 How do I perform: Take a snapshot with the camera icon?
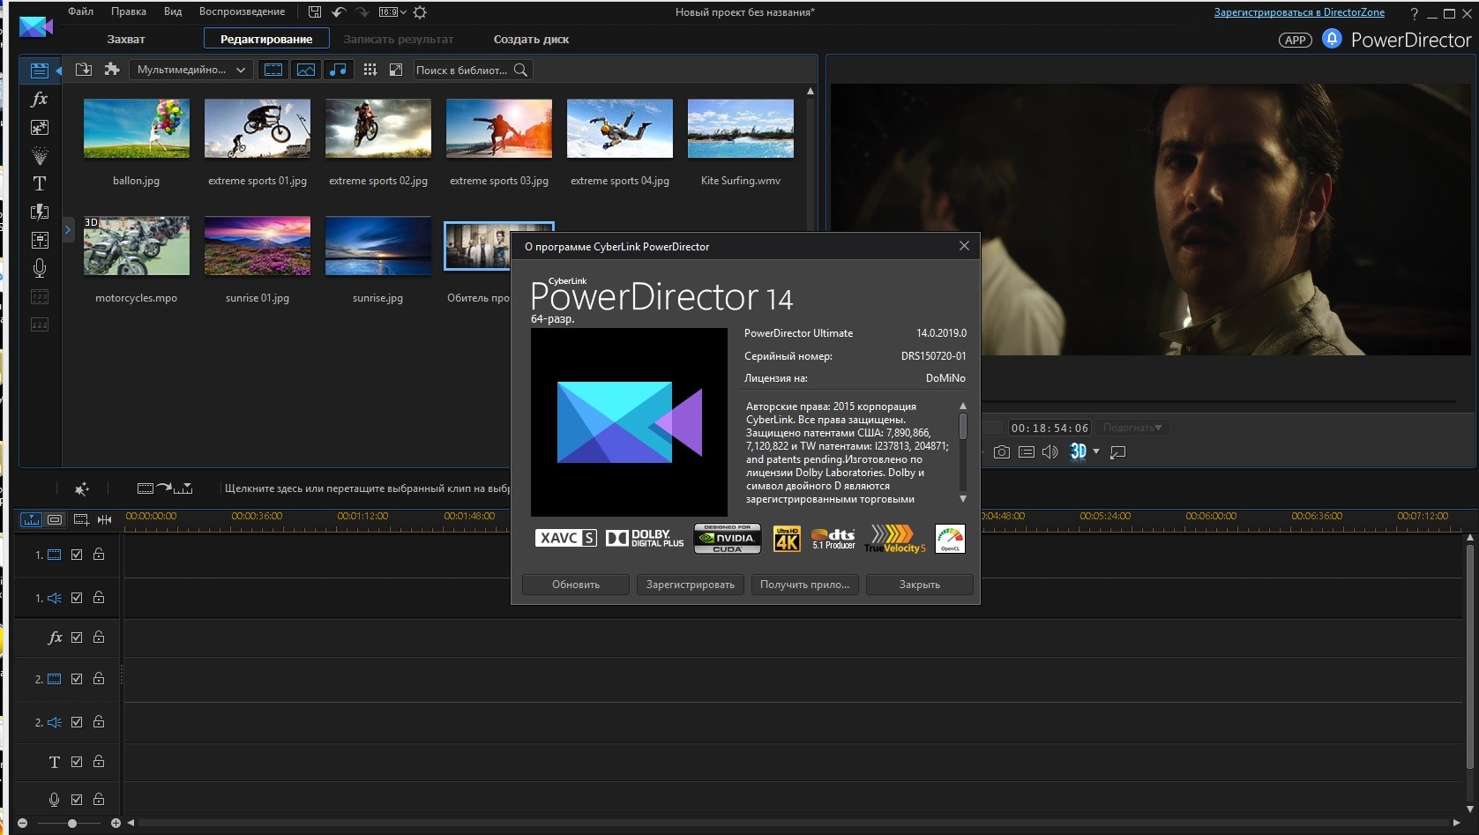pyautogui.click(x=1002, y=452)
